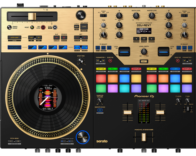Click the channel 1 volume fader handle
The width and height of the screenshot is (196, 156).
point(127,112)
